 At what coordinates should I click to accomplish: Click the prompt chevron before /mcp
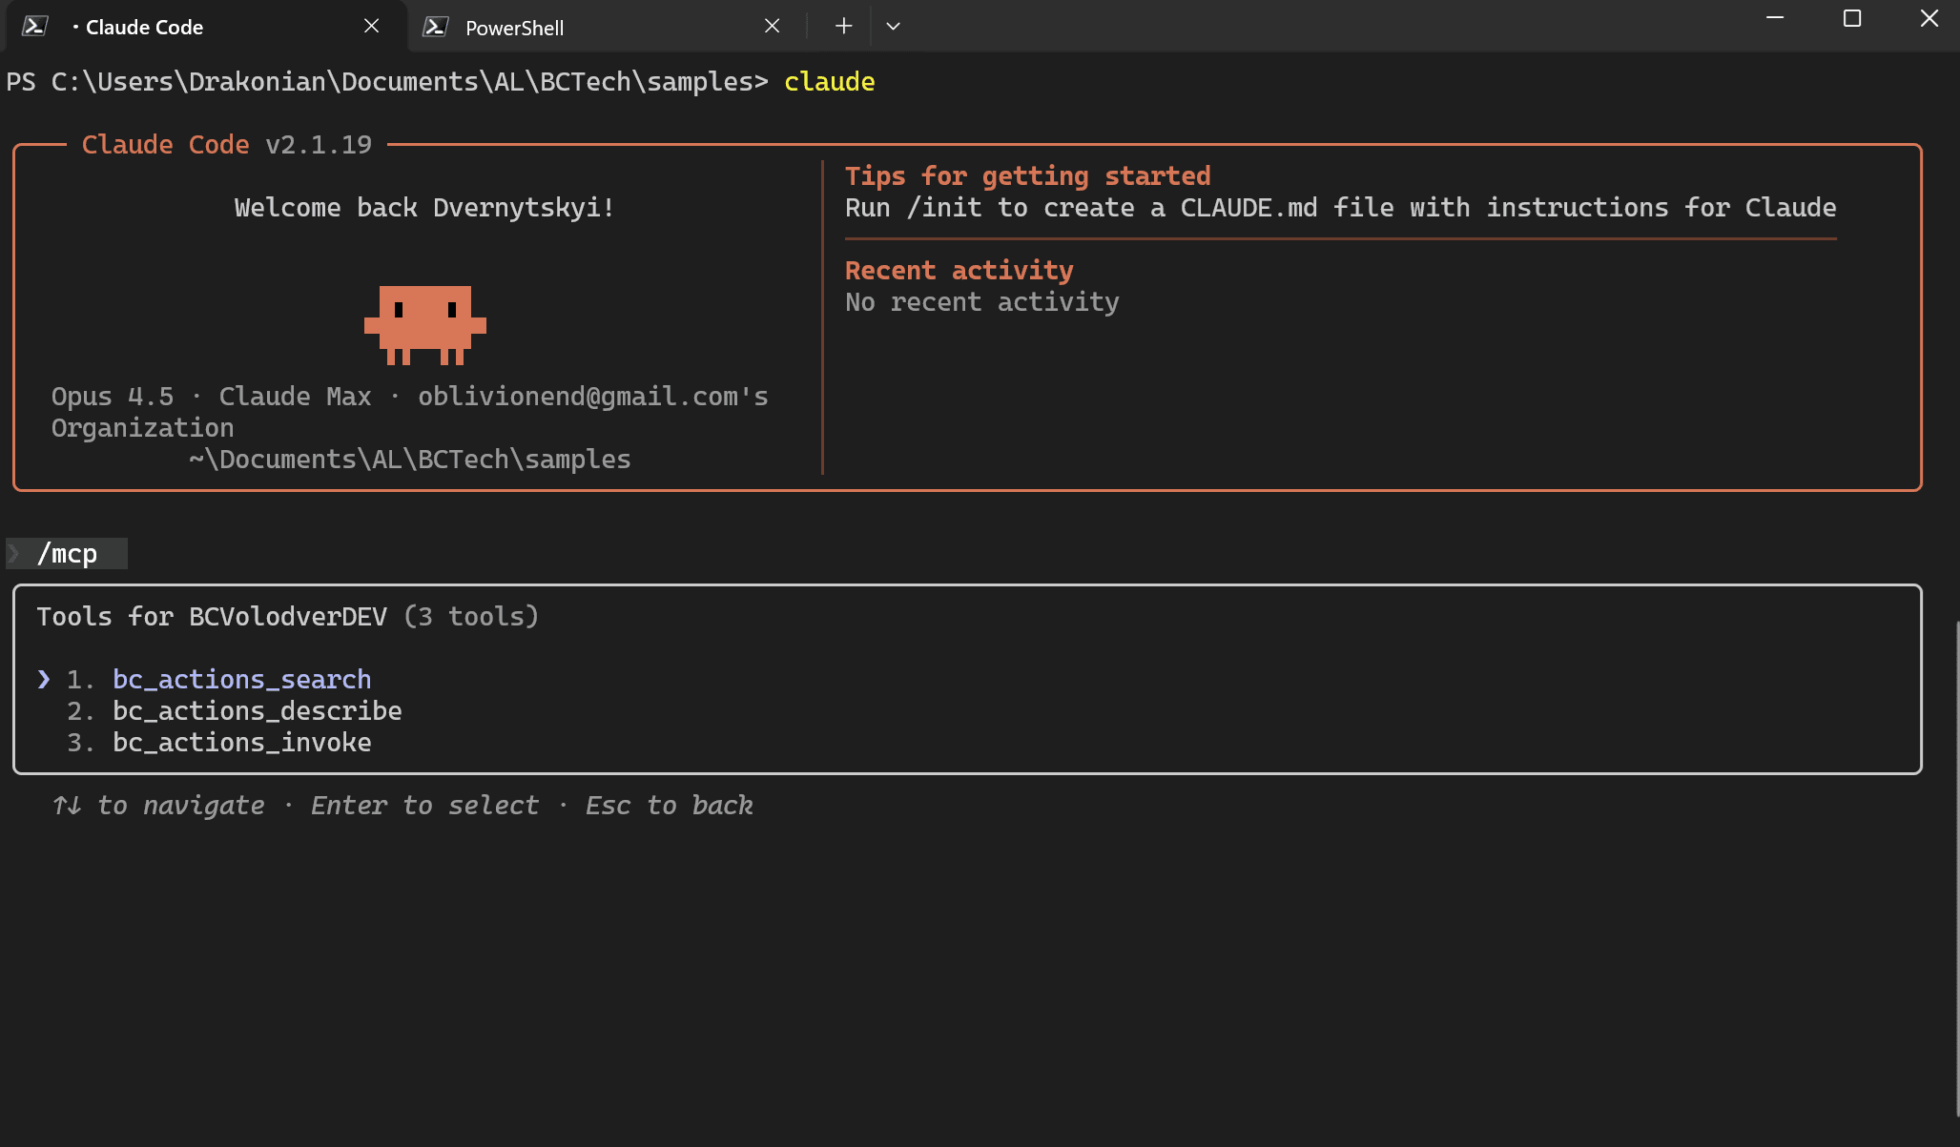[14, 554]
